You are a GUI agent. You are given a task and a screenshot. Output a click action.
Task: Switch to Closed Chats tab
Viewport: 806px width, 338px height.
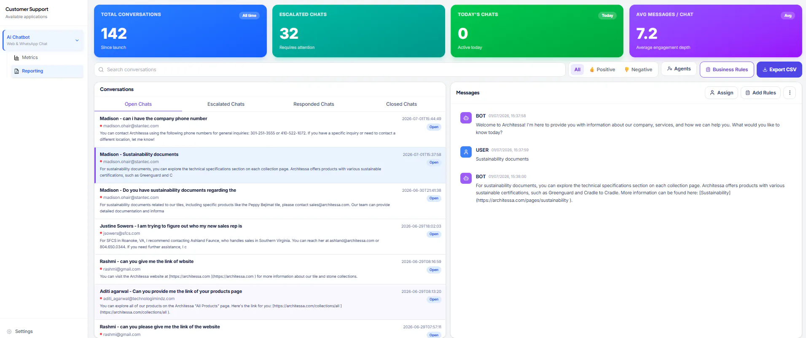click(x=401, y=104)
